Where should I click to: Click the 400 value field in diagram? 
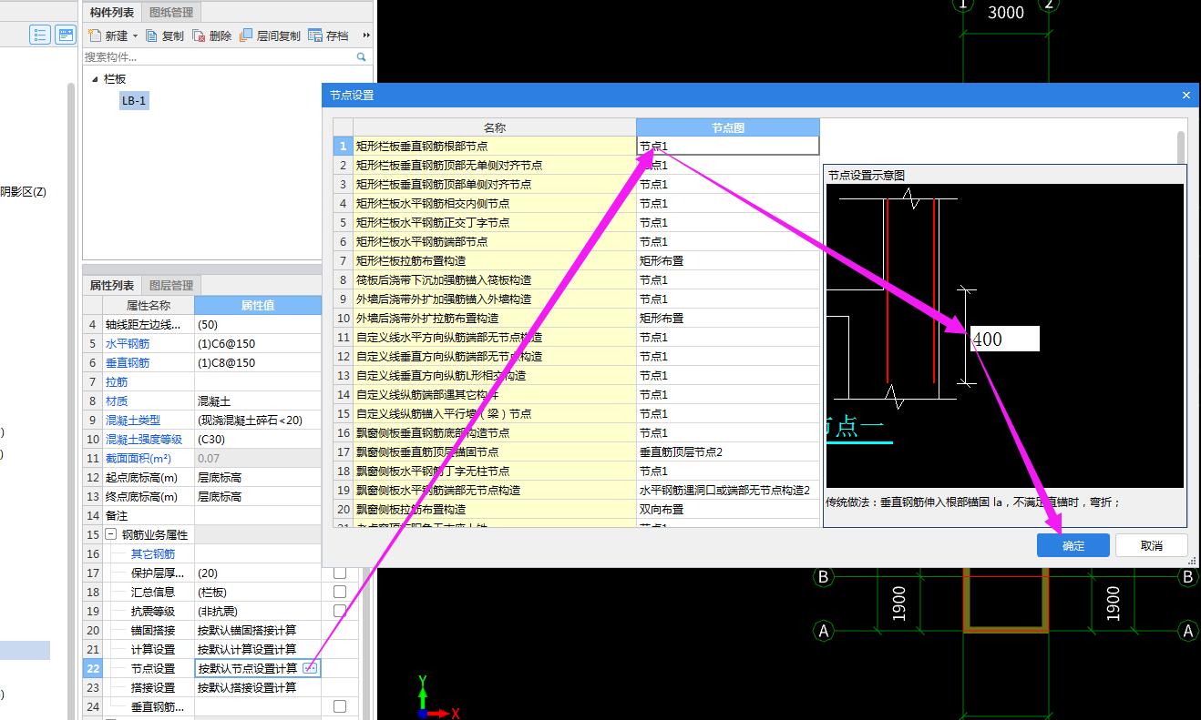click(x=1004, y=339)
